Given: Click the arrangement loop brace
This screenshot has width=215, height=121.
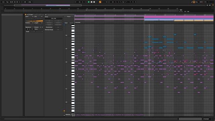Looking at the screenshot, I should tap(118, 10).
